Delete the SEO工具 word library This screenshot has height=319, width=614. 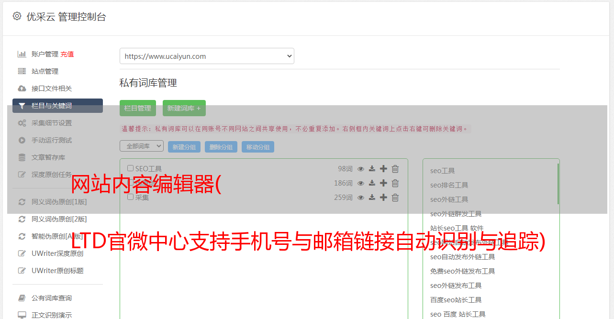pyautogui.click(x=395, y=169)
